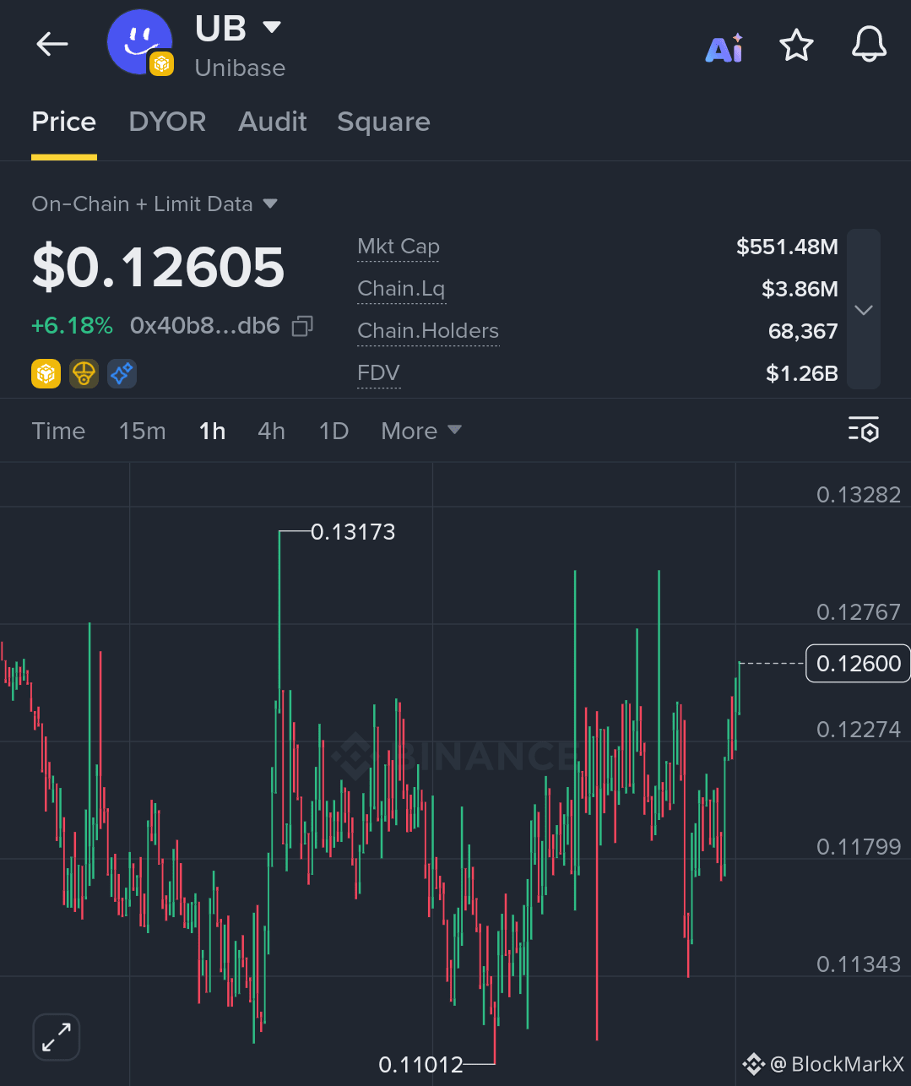The height and width of the screenshot is (1086, 911).
Task: Tap the 0.11799 axis label
Action: tap(859, 847)
